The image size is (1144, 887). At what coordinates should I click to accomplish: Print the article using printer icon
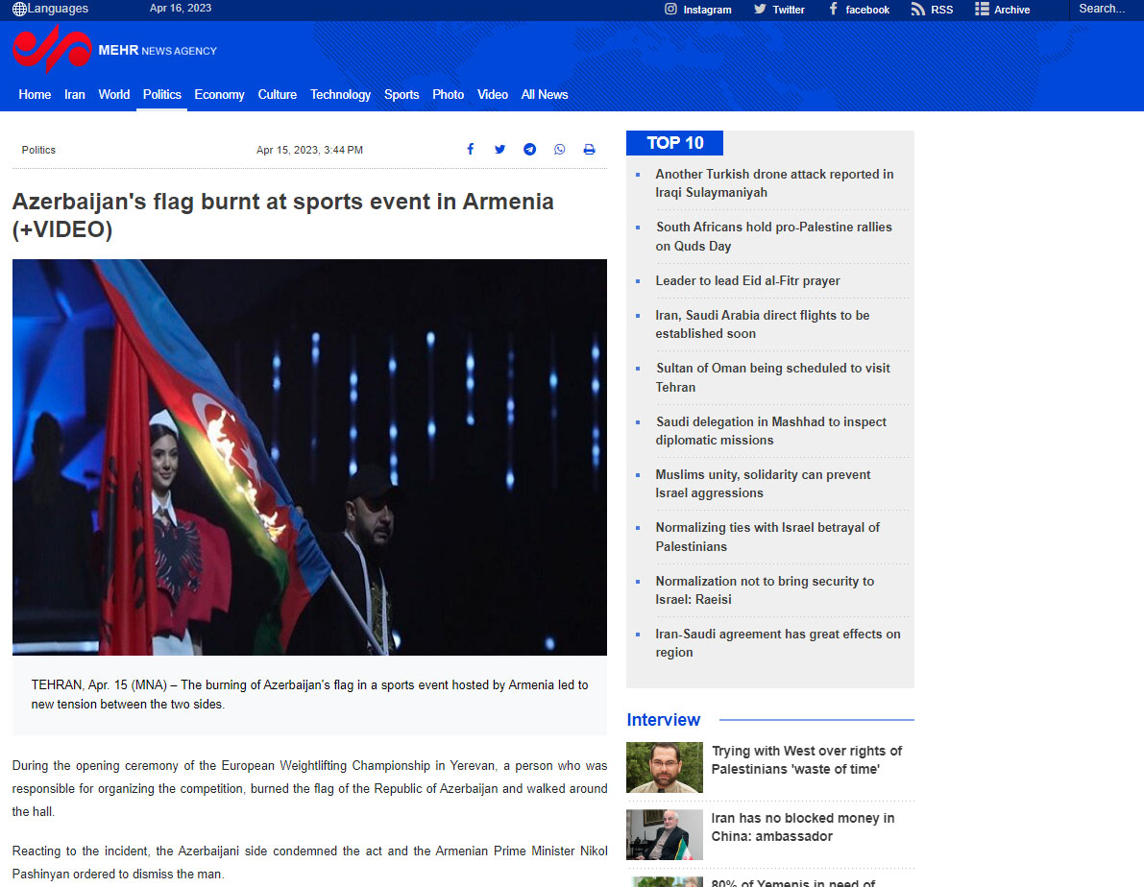click(589, 150)
